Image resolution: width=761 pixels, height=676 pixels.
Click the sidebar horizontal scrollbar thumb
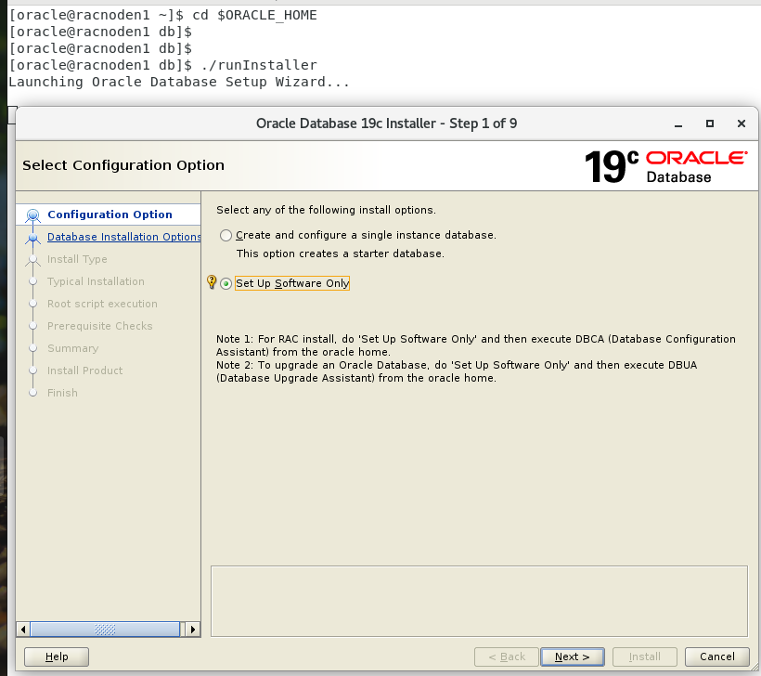pyautogui.click(x=105, y=630)
